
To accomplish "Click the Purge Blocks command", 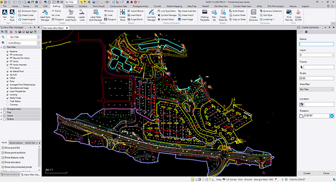I will [x=135, y=19].
